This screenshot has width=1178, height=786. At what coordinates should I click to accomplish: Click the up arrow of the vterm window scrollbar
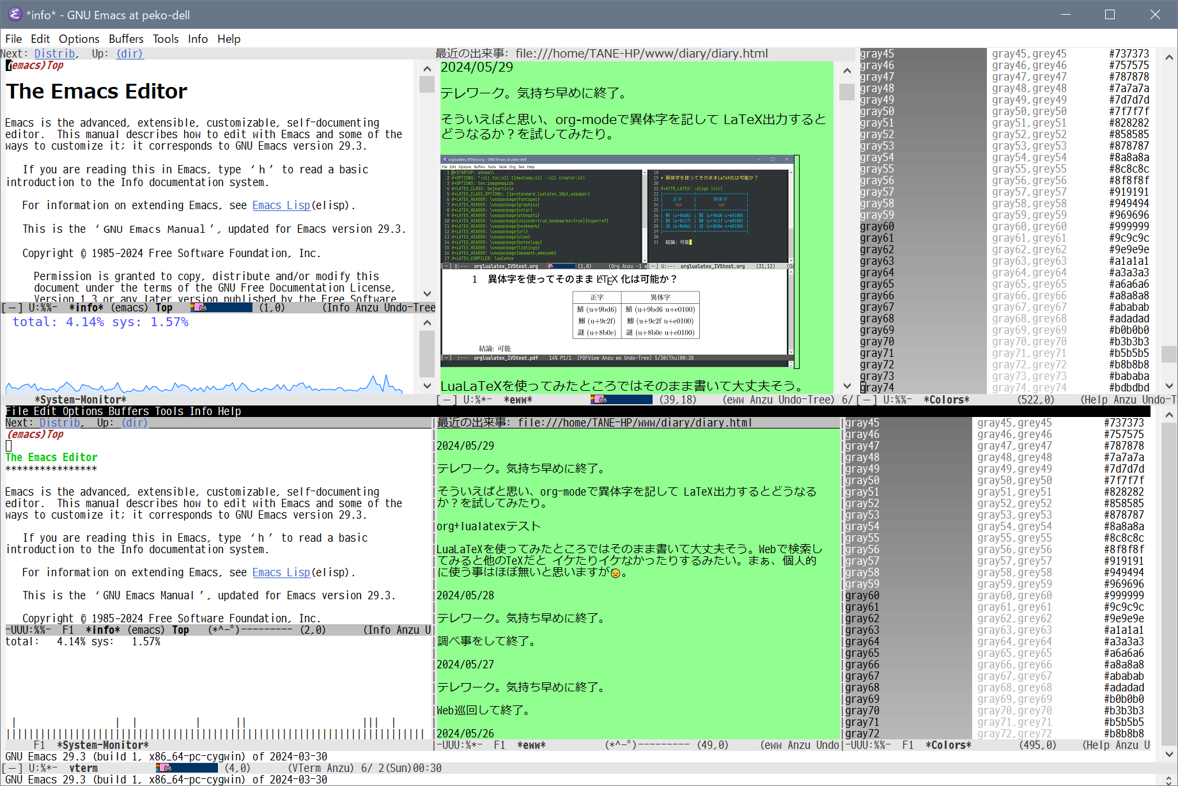point(1169,415)
